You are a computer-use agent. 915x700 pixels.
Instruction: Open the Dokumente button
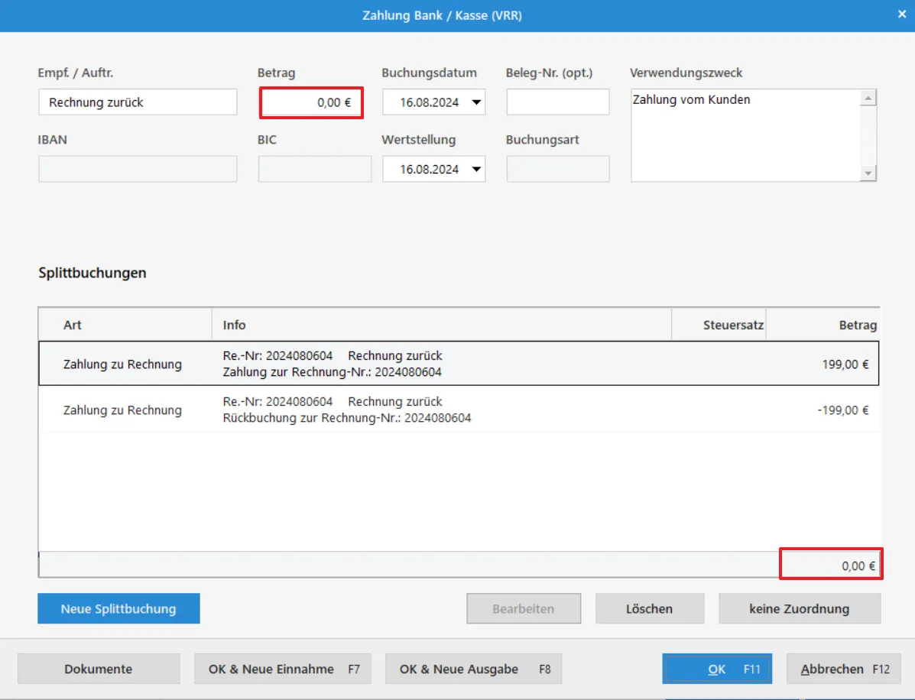(99, 669)
